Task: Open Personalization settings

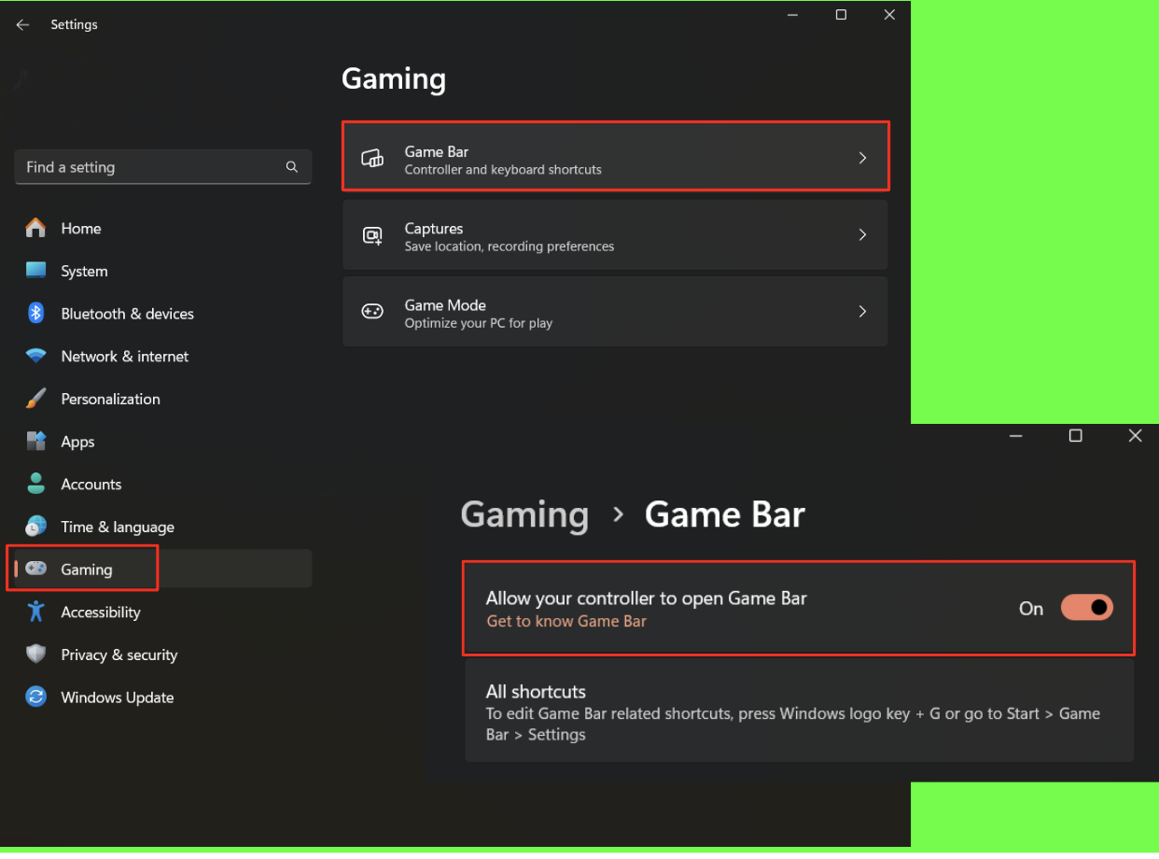Action: click(110, 399)
